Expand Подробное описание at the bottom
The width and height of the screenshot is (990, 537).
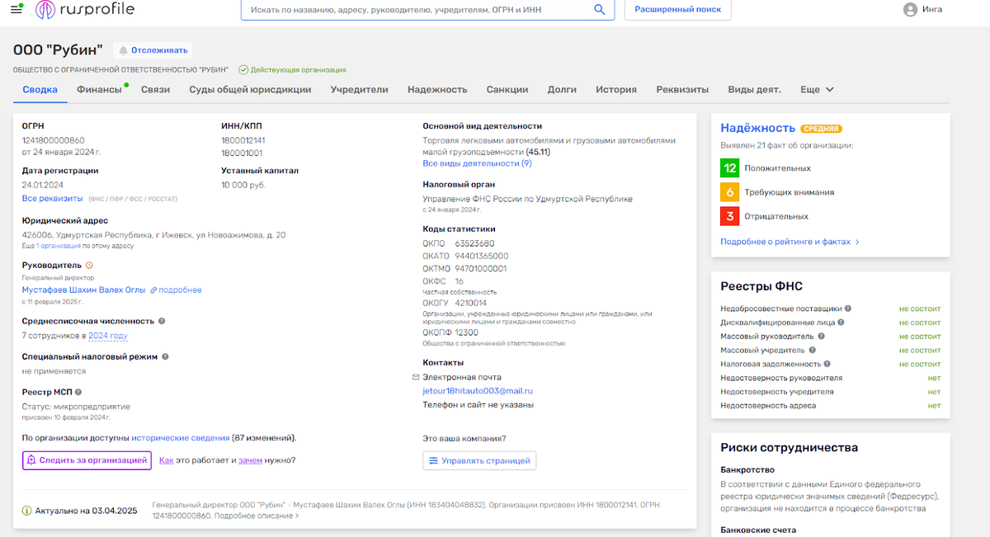[x=257, y=516]
